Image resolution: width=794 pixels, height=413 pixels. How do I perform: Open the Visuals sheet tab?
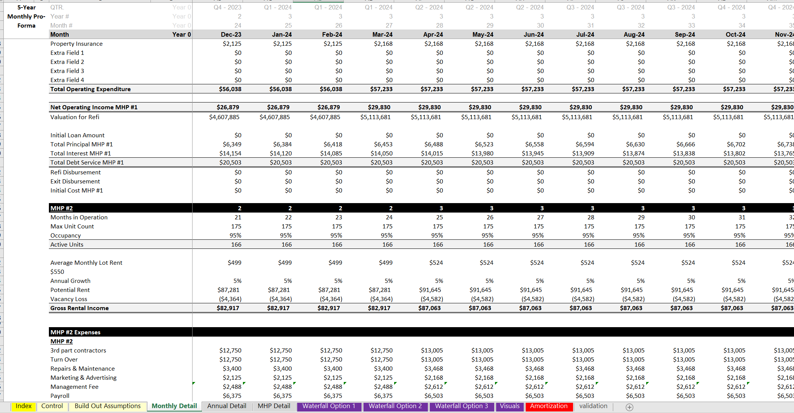pyautogui.click(x=510, y=406)
